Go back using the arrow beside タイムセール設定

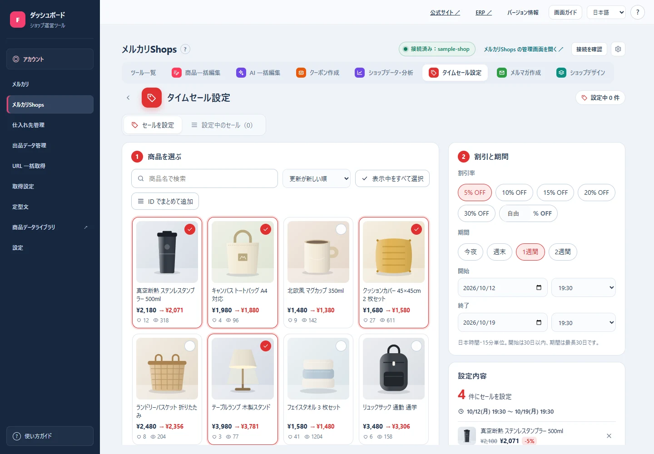pos(128,98)
